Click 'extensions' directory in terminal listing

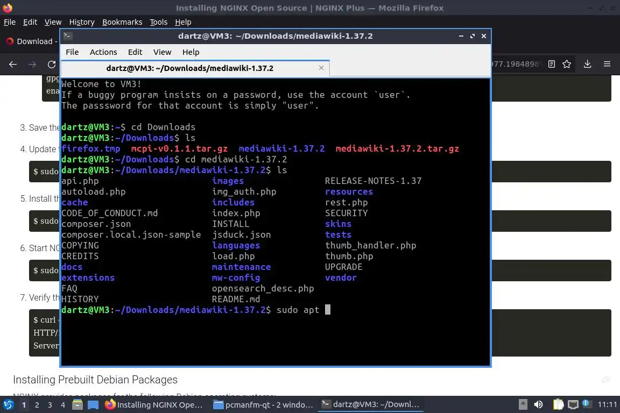click(x=88, y=277)
